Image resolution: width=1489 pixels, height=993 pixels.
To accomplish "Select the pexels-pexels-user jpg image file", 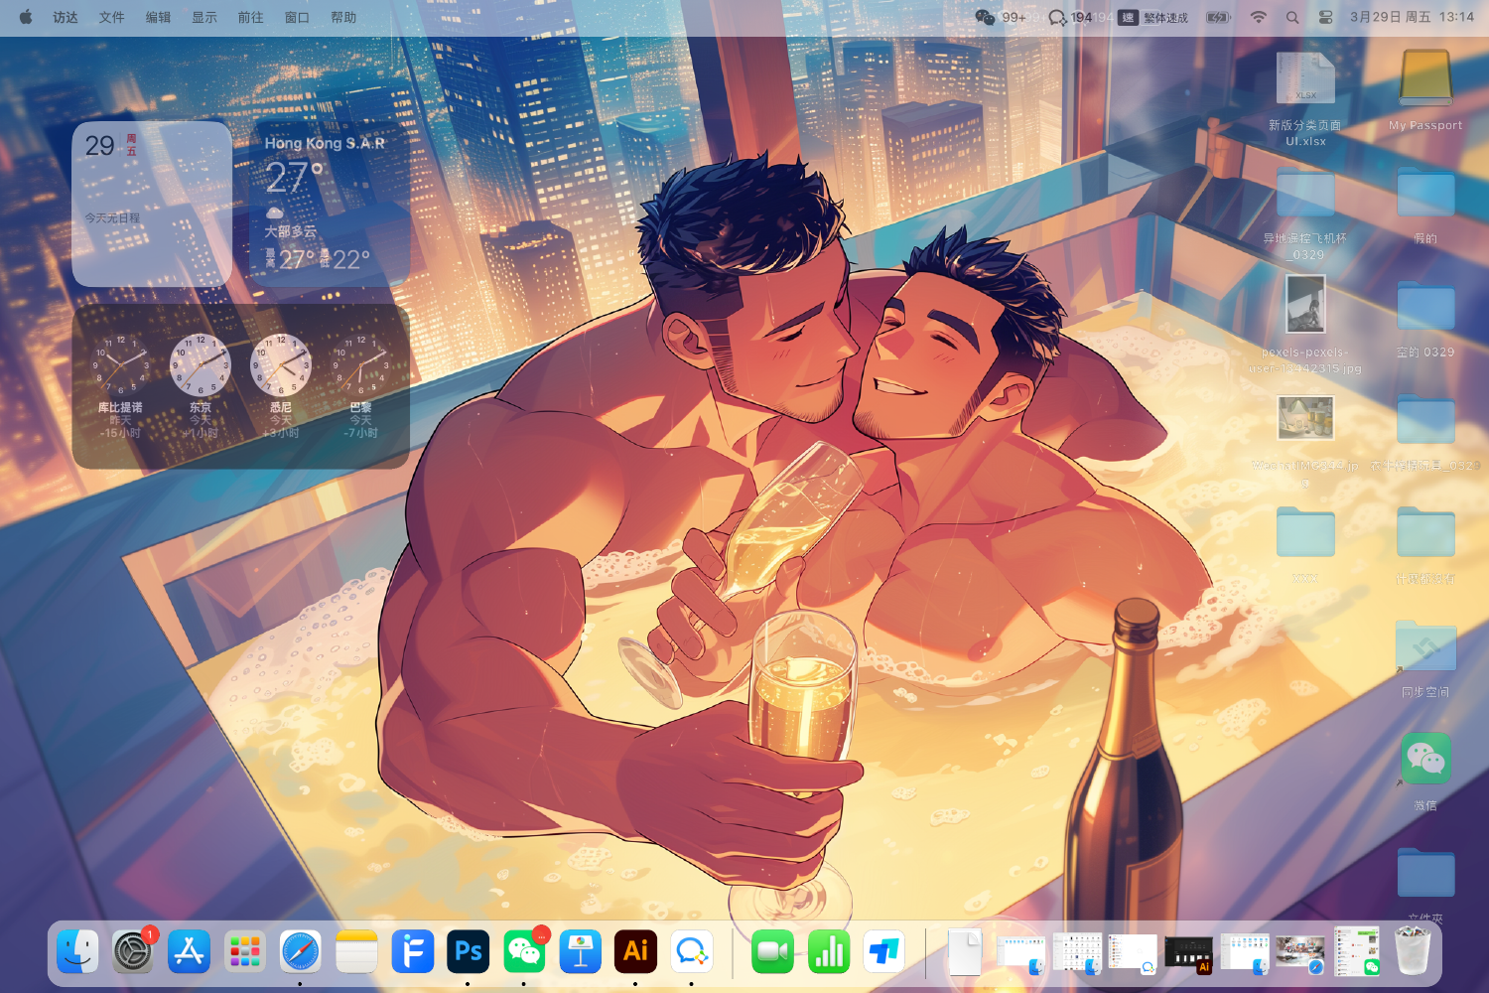I will tap(1305, 325).
